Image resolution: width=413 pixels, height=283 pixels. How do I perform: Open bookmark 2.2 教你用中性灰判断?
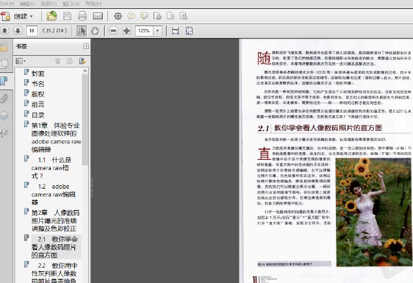54,273
